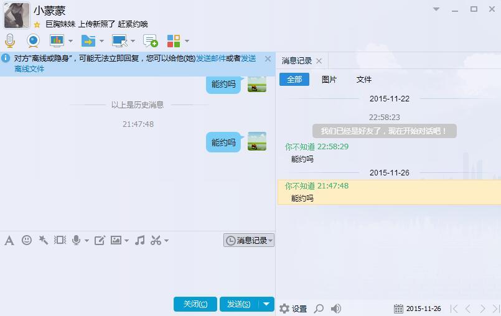Screen dimensions: 501x316
Task: Switch to the 文件 filter tab
Action: click(364, 79)
